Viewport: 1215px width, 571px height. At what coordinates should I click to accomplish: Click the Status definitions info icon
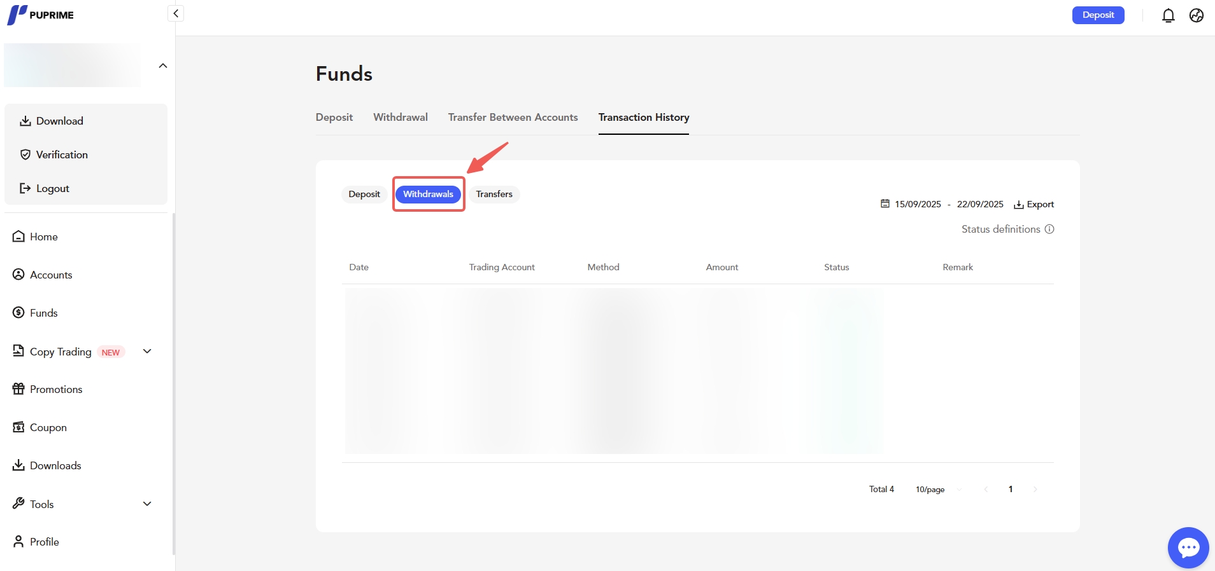[1049, 229]
